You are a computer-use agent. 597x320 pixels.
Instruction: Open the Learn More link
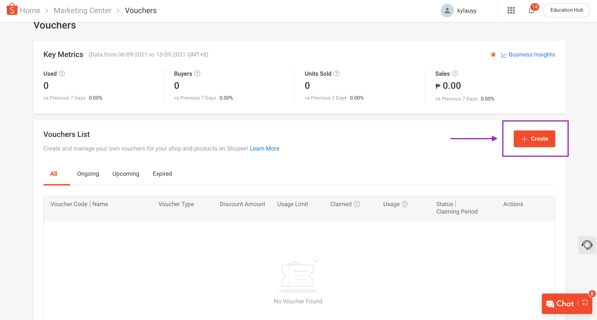[264, 148]
